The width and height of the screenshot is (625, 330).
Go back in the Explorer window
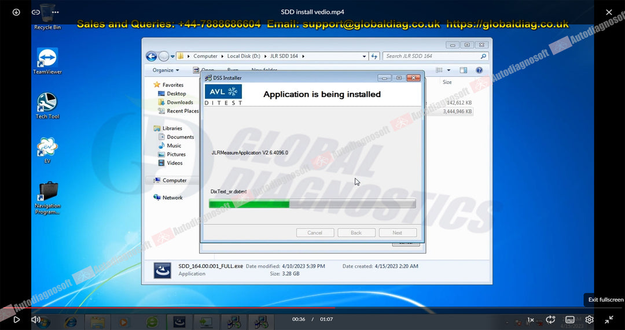tap(152, 56)
